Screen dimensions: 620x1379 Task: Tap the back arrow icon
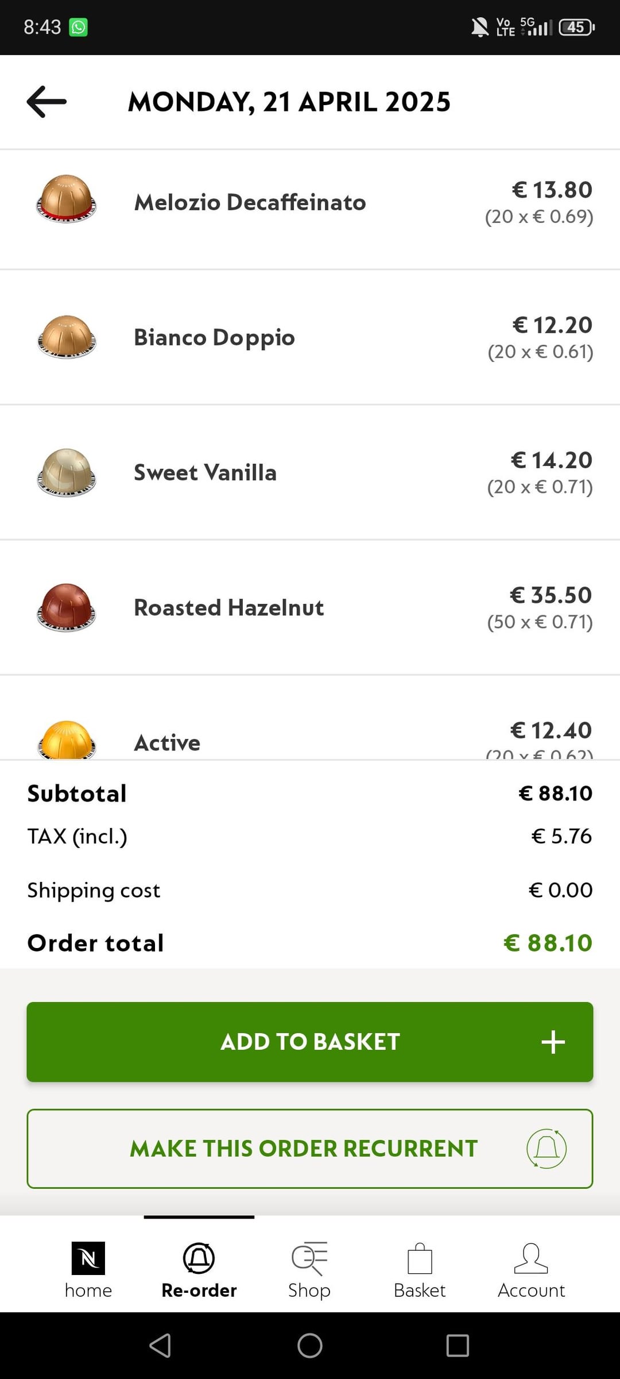coord(46,102)
